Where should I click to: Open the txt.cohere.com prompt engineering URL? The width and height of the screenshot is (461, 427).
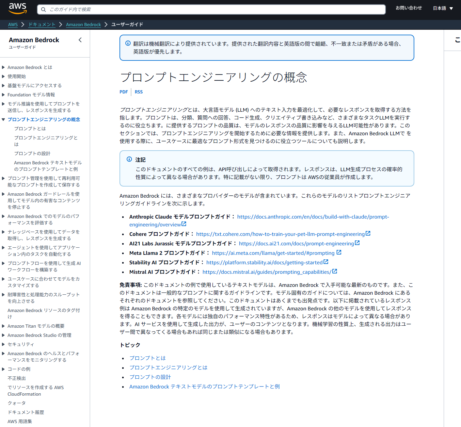click(280, 234)
